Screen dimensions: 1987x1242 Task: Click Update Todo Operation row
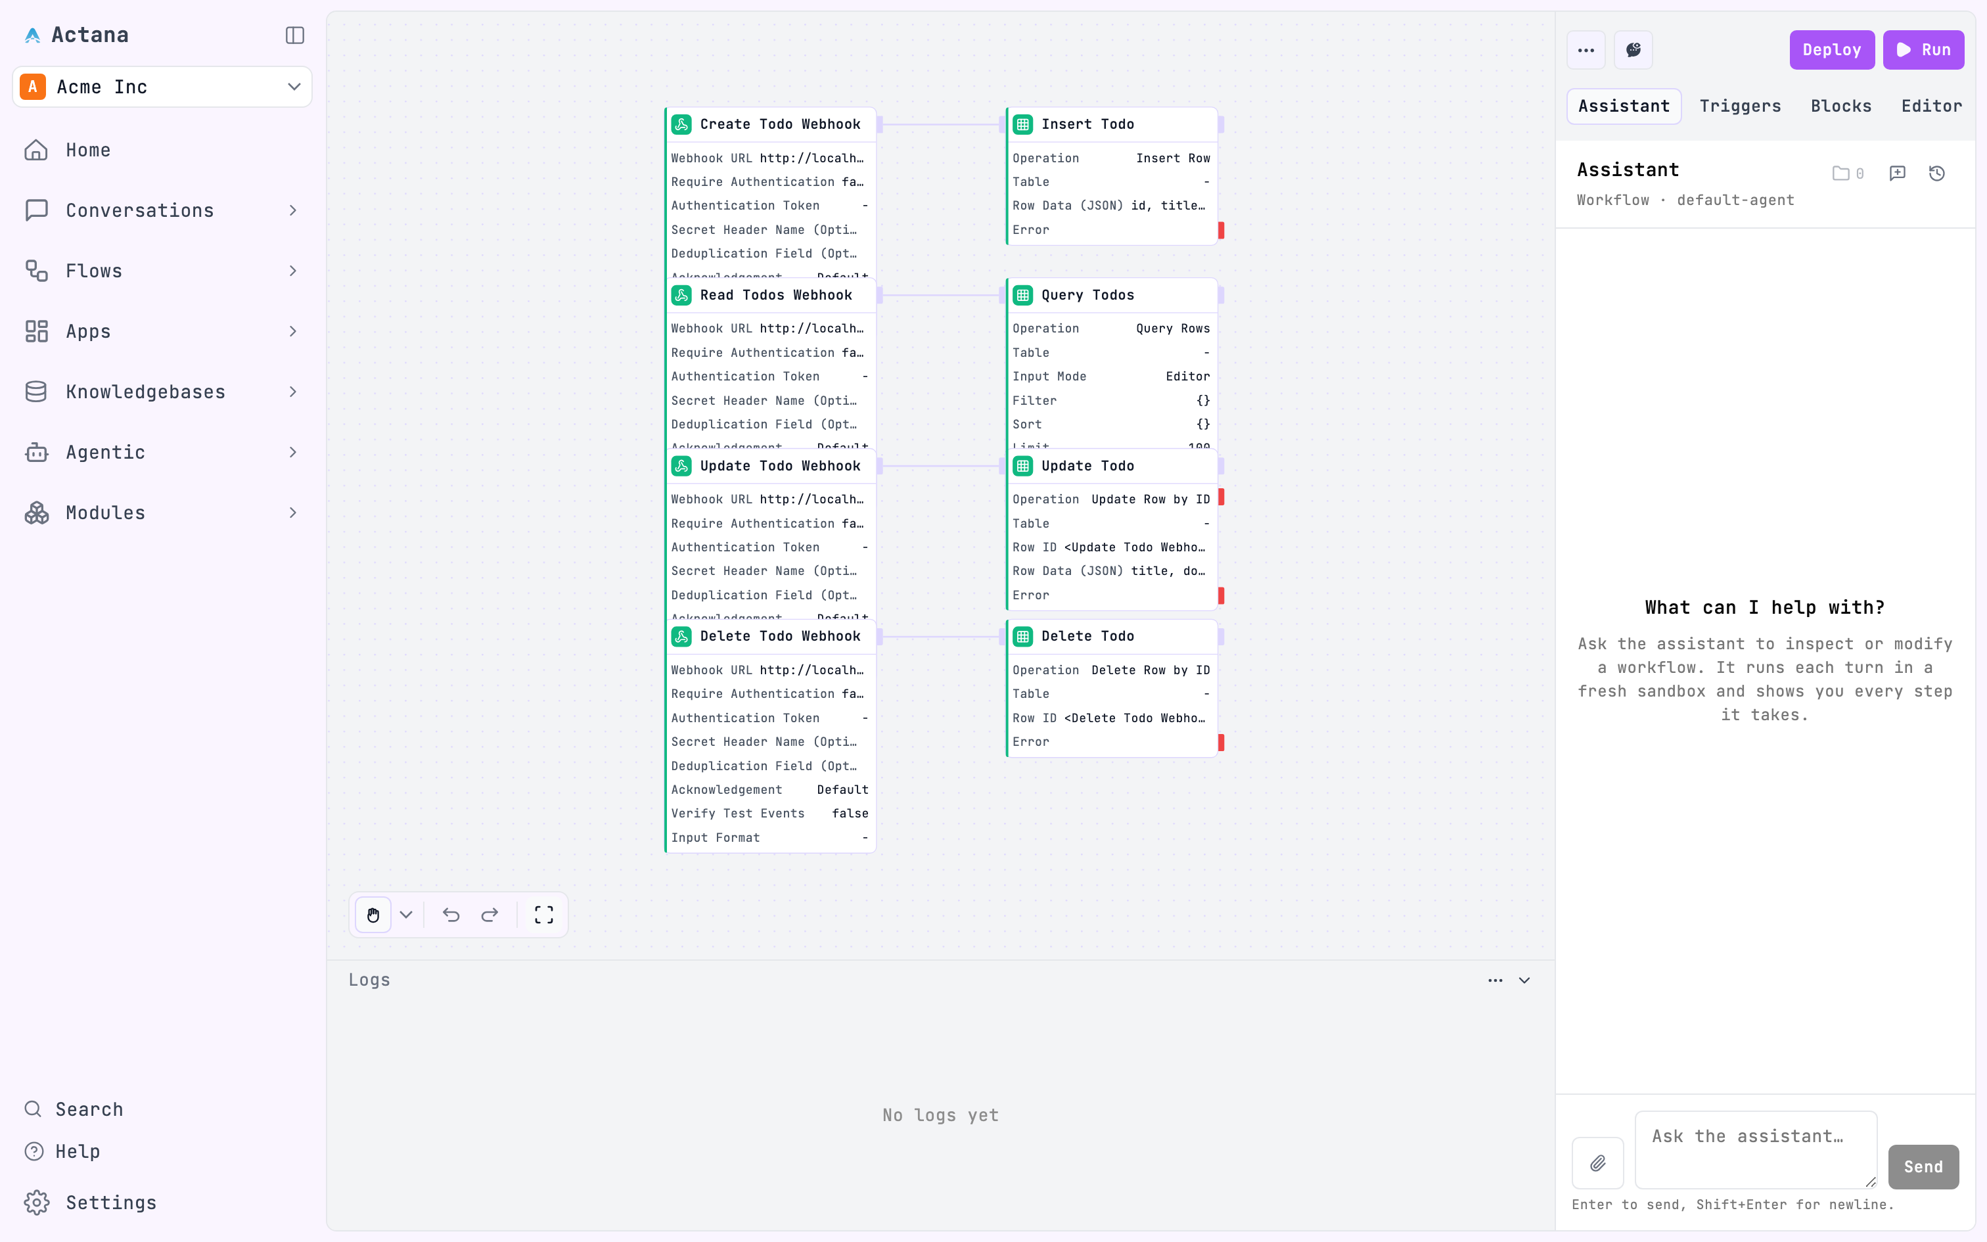1111,499
